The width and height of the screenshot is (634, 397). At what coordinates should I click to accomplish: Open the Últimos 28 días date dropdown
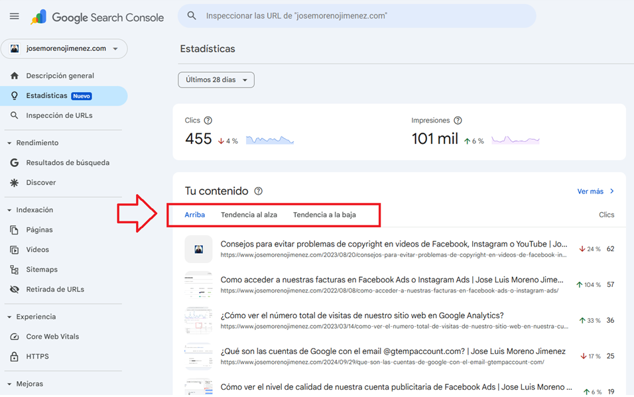tap(216, 80)
